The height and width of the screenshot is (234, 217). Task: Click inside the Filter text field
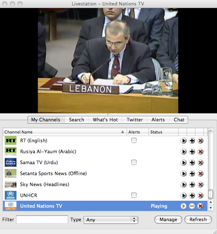click(x=42, y=219)
